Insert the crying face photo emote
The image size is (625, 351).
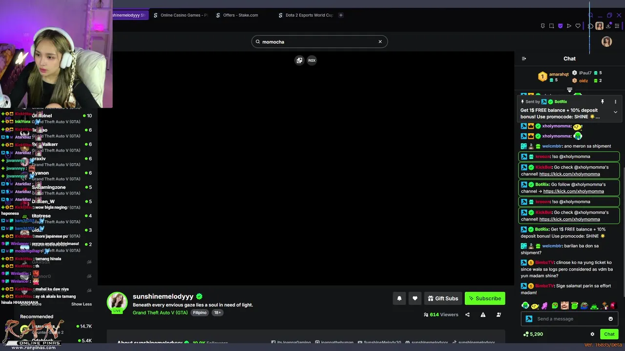tap(564, 306)
